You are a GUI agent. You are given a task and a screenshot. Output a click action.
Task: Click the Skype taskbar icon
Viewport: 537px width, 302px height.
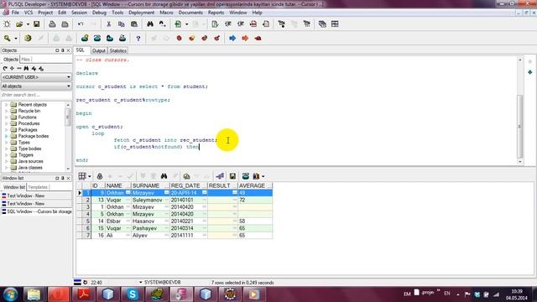click(x=133, y=294)
